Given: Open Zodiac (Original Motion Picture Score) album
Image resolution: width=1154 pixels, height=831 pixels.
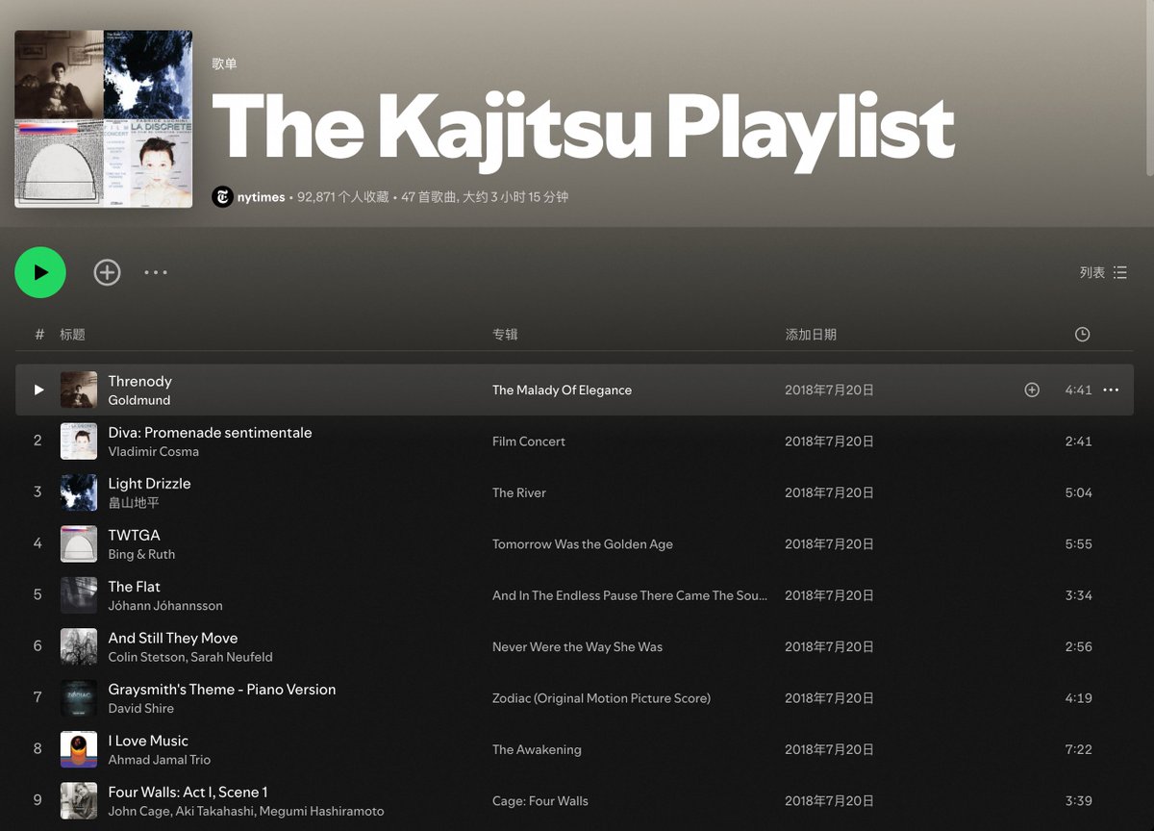Looking at the screenshot, I should 601,698.
